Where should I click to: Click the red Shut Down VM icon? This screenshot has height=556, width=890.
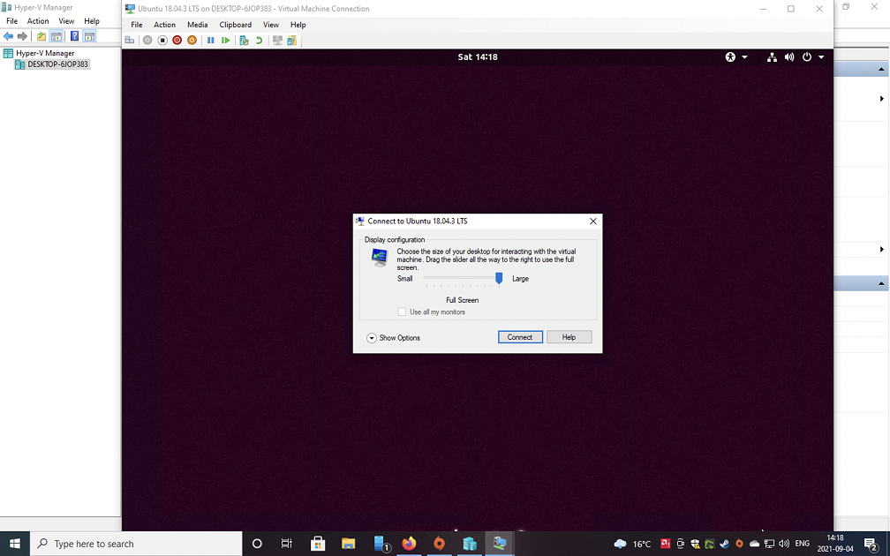[177, 41]
